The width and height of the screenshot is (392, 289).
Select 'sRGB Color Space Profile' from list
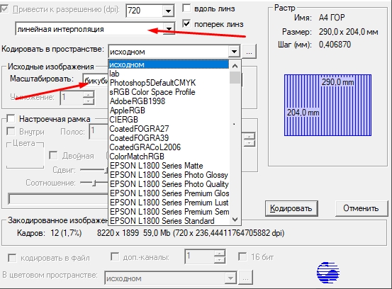coord(152,92)
